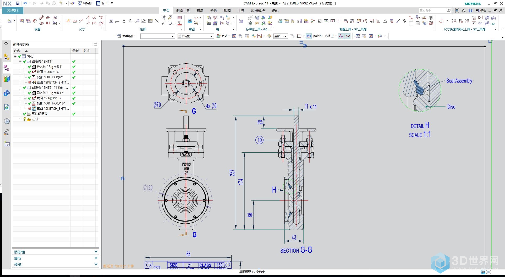505x277 pixels.
Task: Click the triangle symbol tool in GC toolkit
Action: coord(385,21)
